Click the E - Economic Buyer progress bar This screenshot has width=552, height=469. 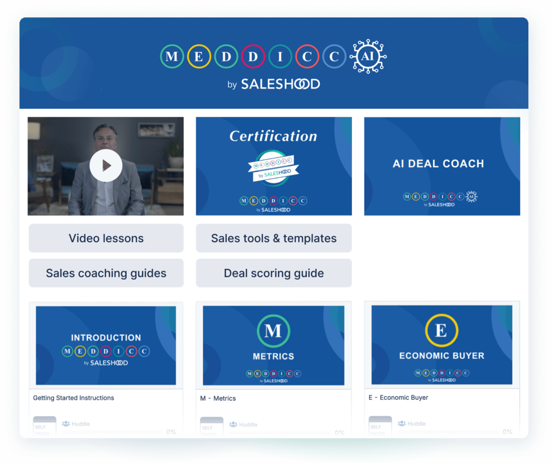tap(448, 432)
